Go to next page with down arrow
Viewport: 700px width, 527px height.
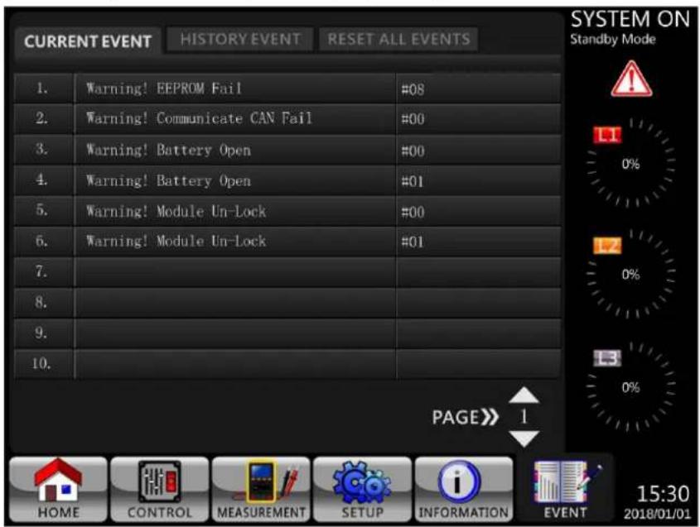(x=524, y=438)
